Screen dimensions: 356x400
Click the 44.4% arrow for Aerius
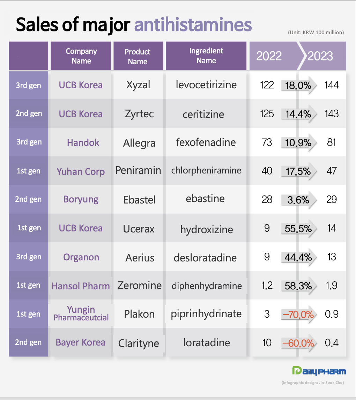298,257
